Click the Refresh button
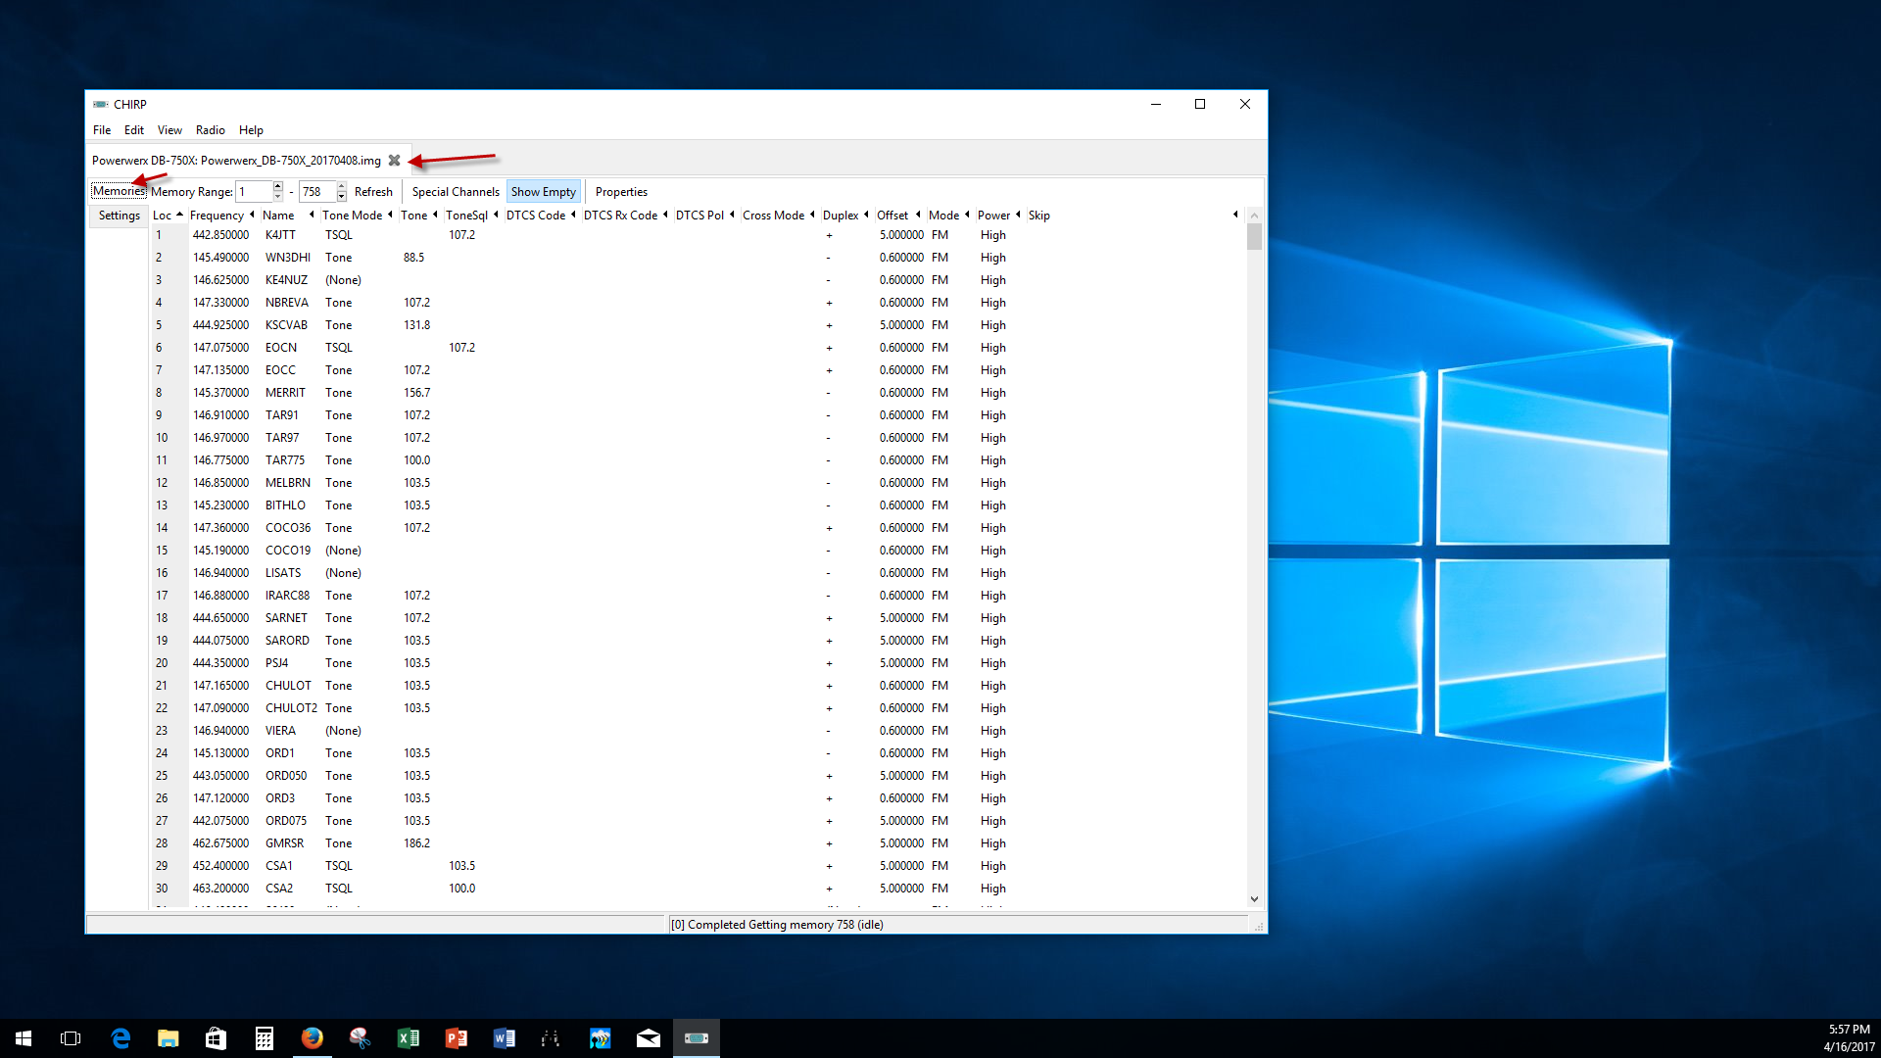This screenshot has width=1881, height=1058. tap(373, 192)
